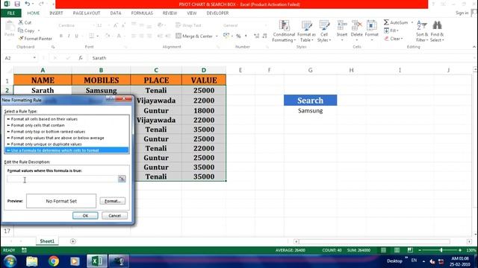478x268 pixels.
Task: Open Chrome from the taskbar
Action: pyautogui.click(x=53, y=261)
